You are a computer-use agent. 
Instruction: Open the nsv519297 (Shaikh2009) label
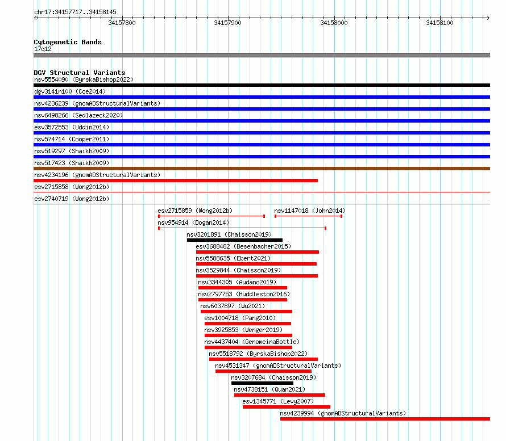72,151
